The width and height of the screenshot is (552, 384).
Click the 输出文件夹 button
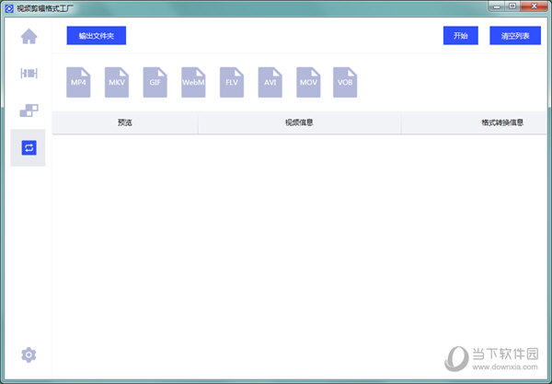pos(96,36)
